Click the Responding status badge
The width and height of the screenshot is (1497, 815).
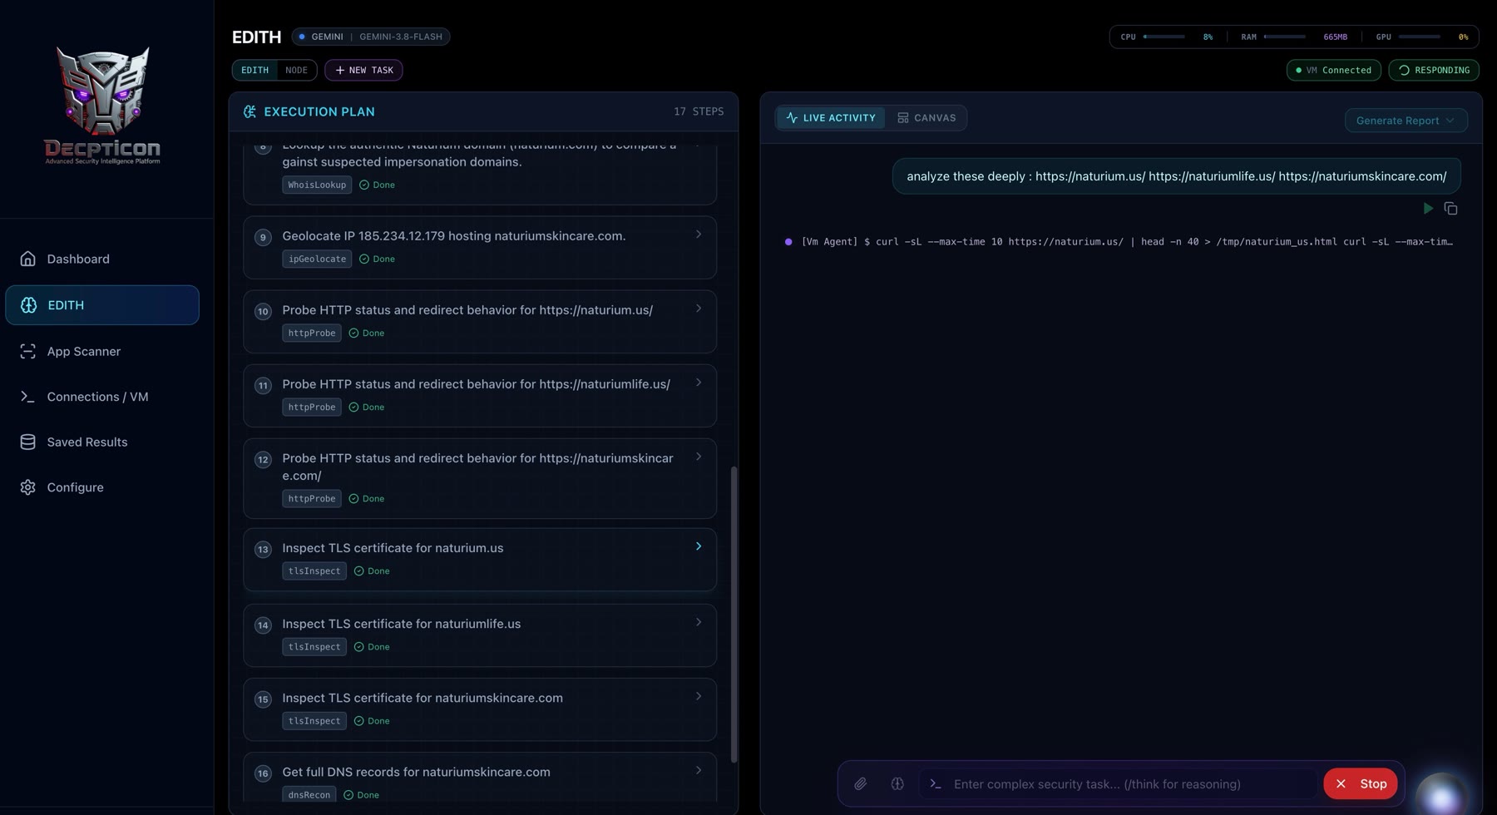[1434, 70]
